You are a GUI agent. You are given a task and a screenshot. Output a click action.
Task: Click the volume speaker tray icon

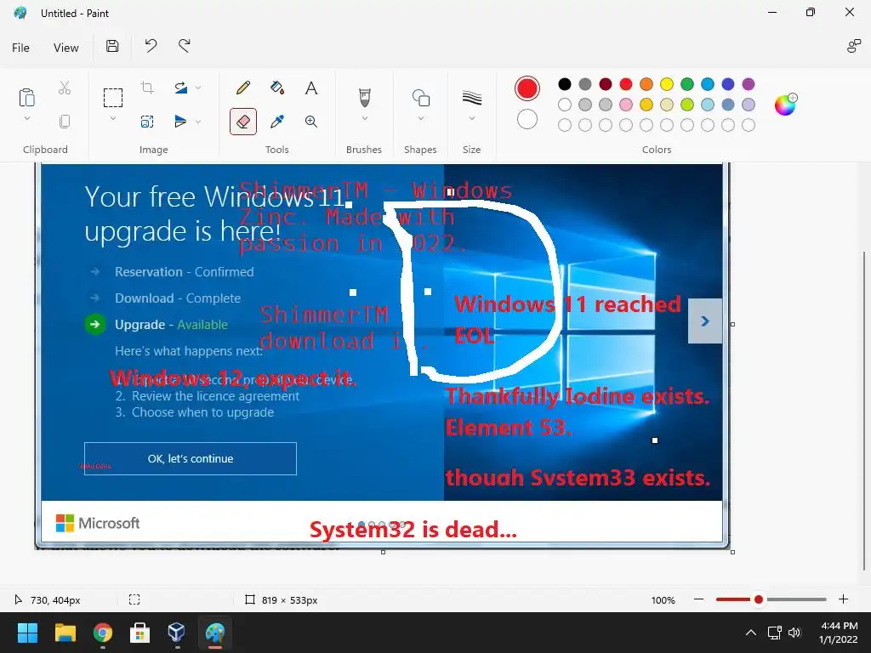794,633
